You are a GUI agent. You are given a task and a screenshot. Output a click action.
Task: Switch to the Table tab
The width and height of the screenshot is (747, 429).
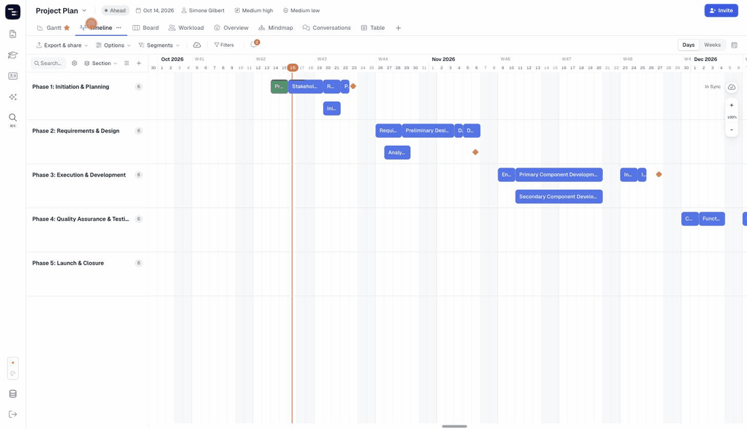tap(373, 28)
